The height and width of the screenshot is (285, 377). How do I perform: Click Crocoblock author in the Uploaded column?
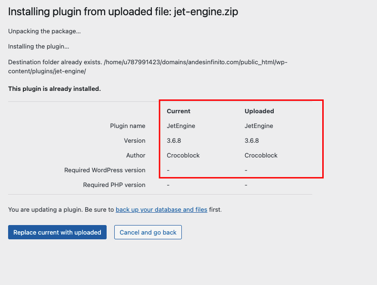[261, 156]
